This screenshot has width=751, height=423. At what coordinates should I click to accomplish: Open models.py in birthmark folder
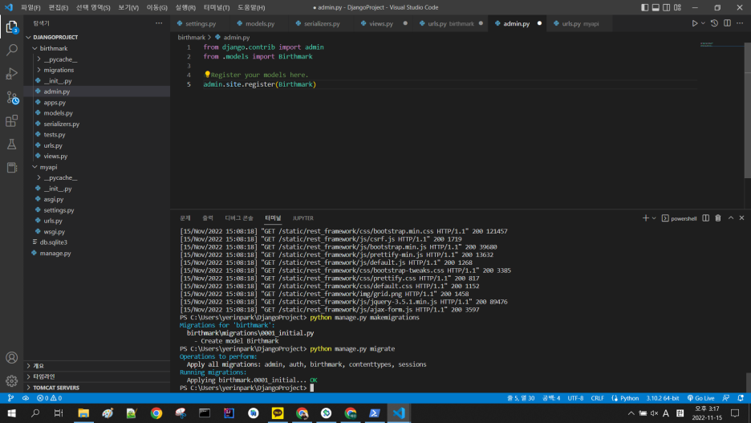click(58, 113)
